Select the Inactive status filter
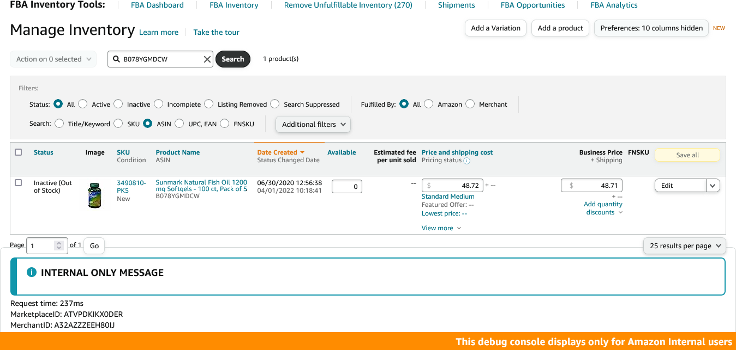The width and height of the screenshot is (736, 350). click(118, 104)
